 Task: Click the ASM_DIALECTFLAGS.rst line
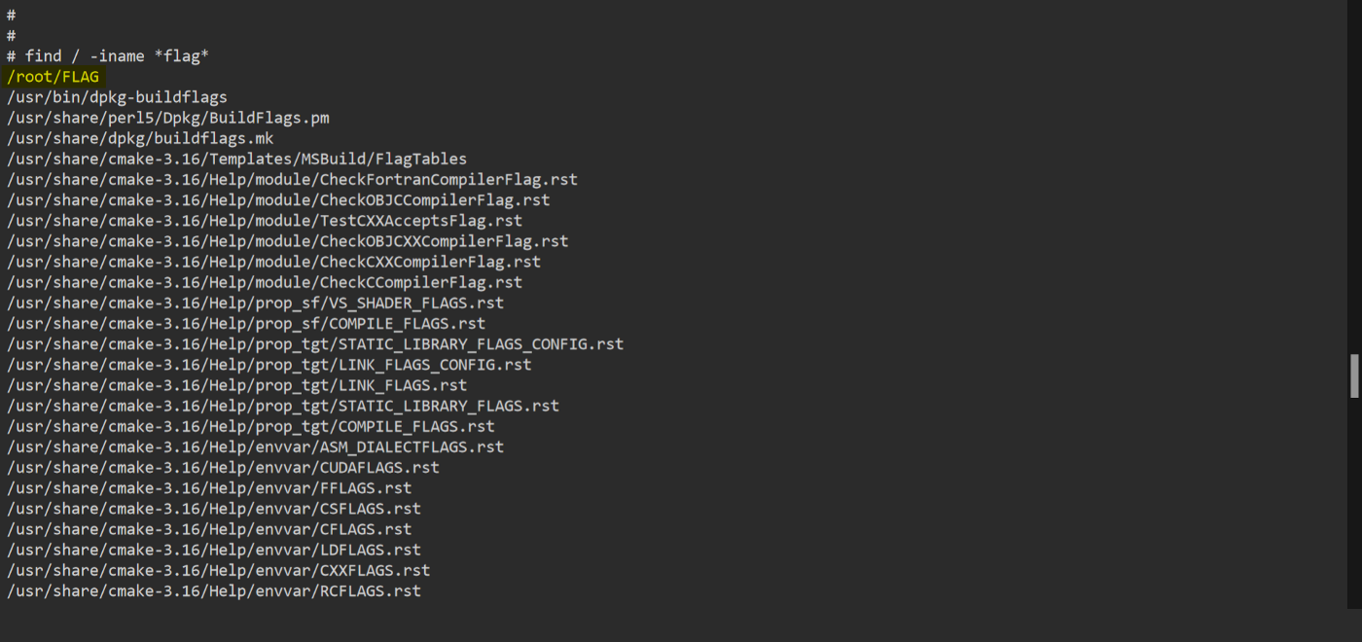click(x=255, y=446)
